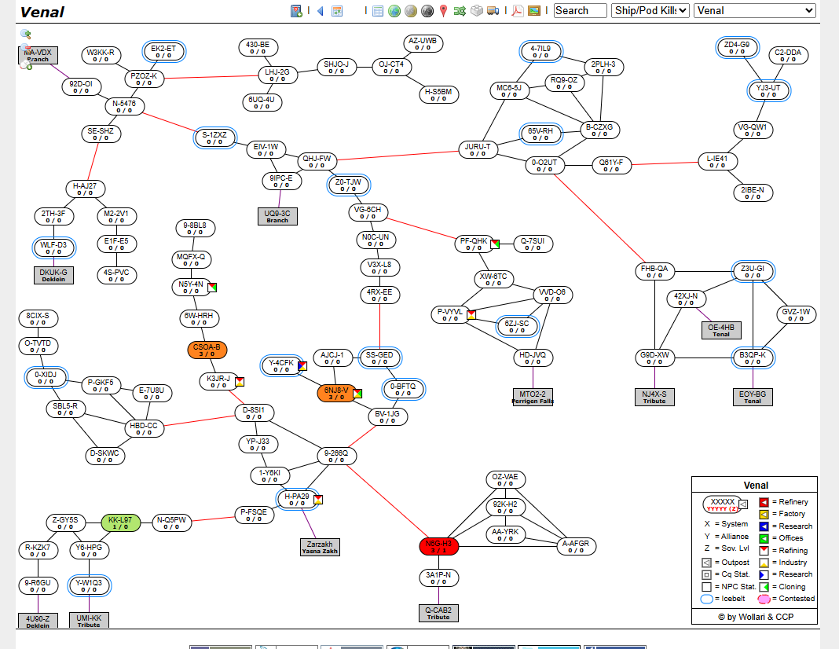839x649 pixels.
Task: Click system LHJ-2G on map
Action: [x=277, y=75]
